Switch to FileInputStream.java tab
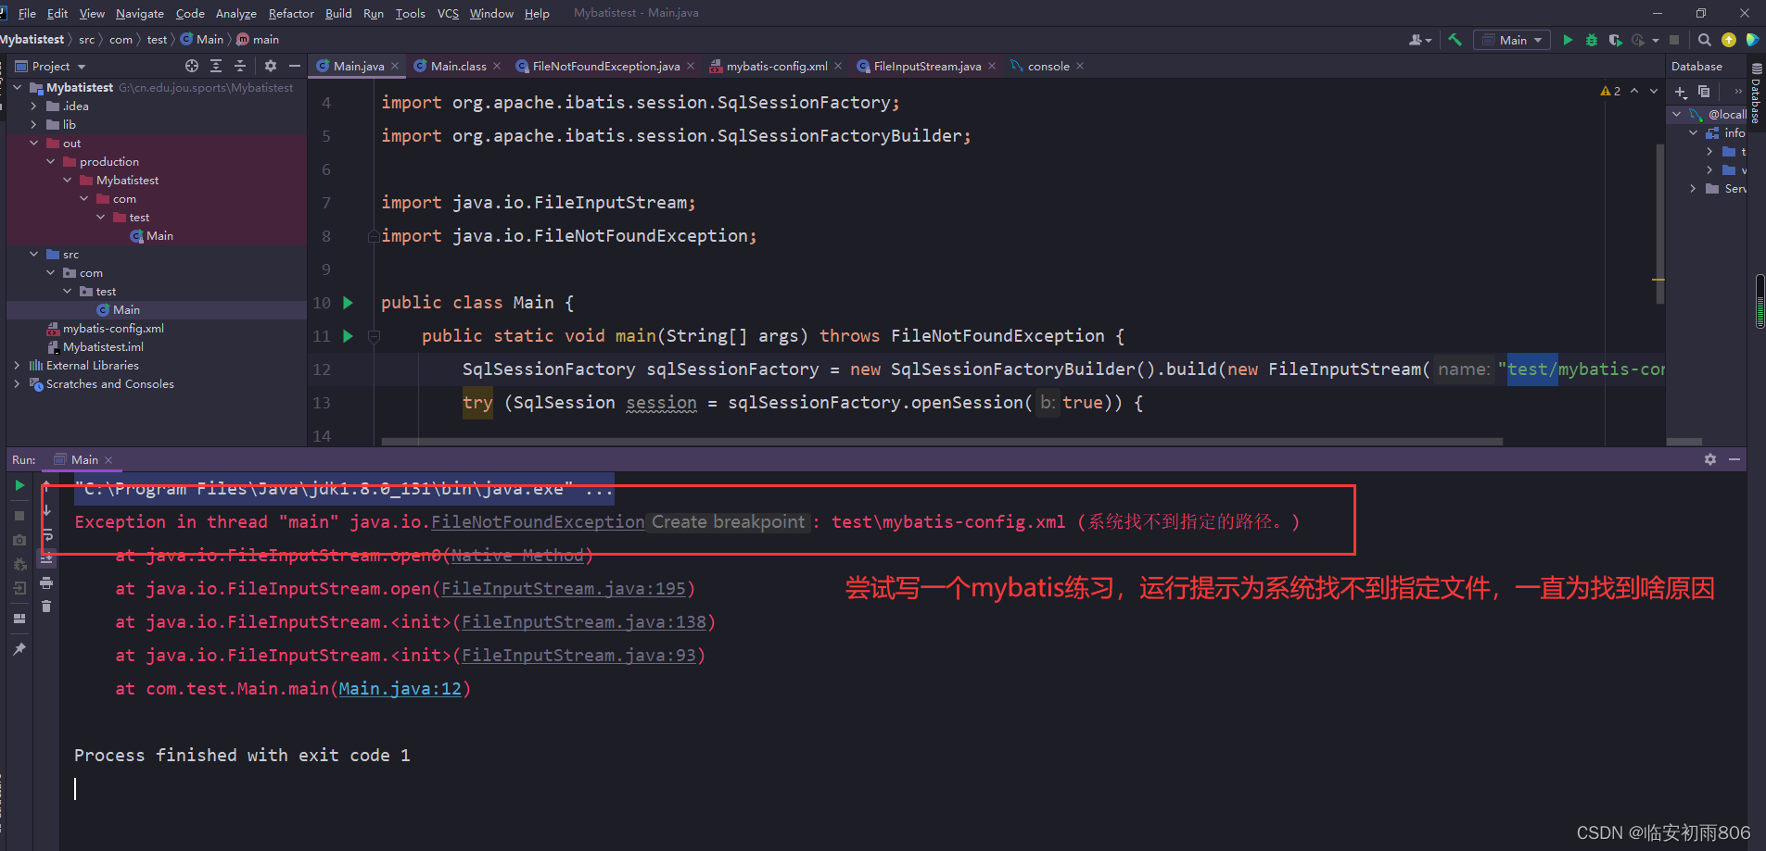 pos(927,66)
